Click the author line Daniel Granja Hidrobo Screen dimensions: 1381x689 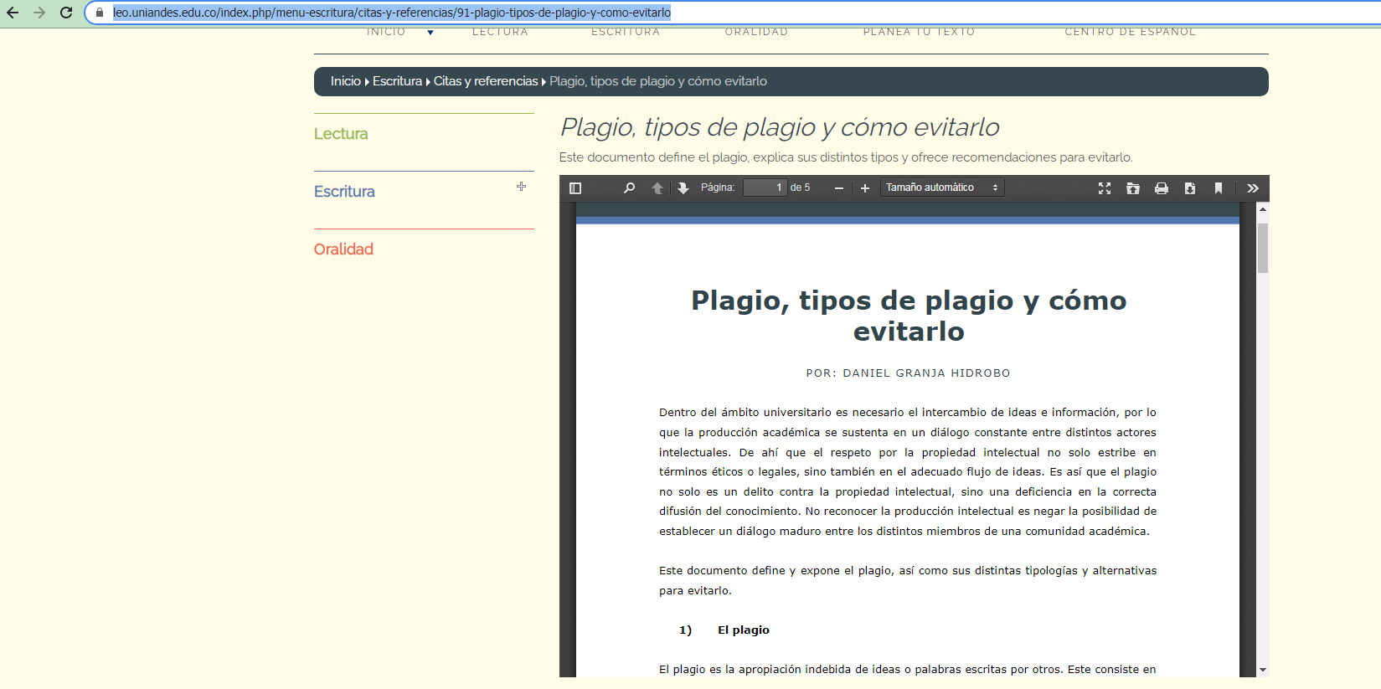(908, 373)
